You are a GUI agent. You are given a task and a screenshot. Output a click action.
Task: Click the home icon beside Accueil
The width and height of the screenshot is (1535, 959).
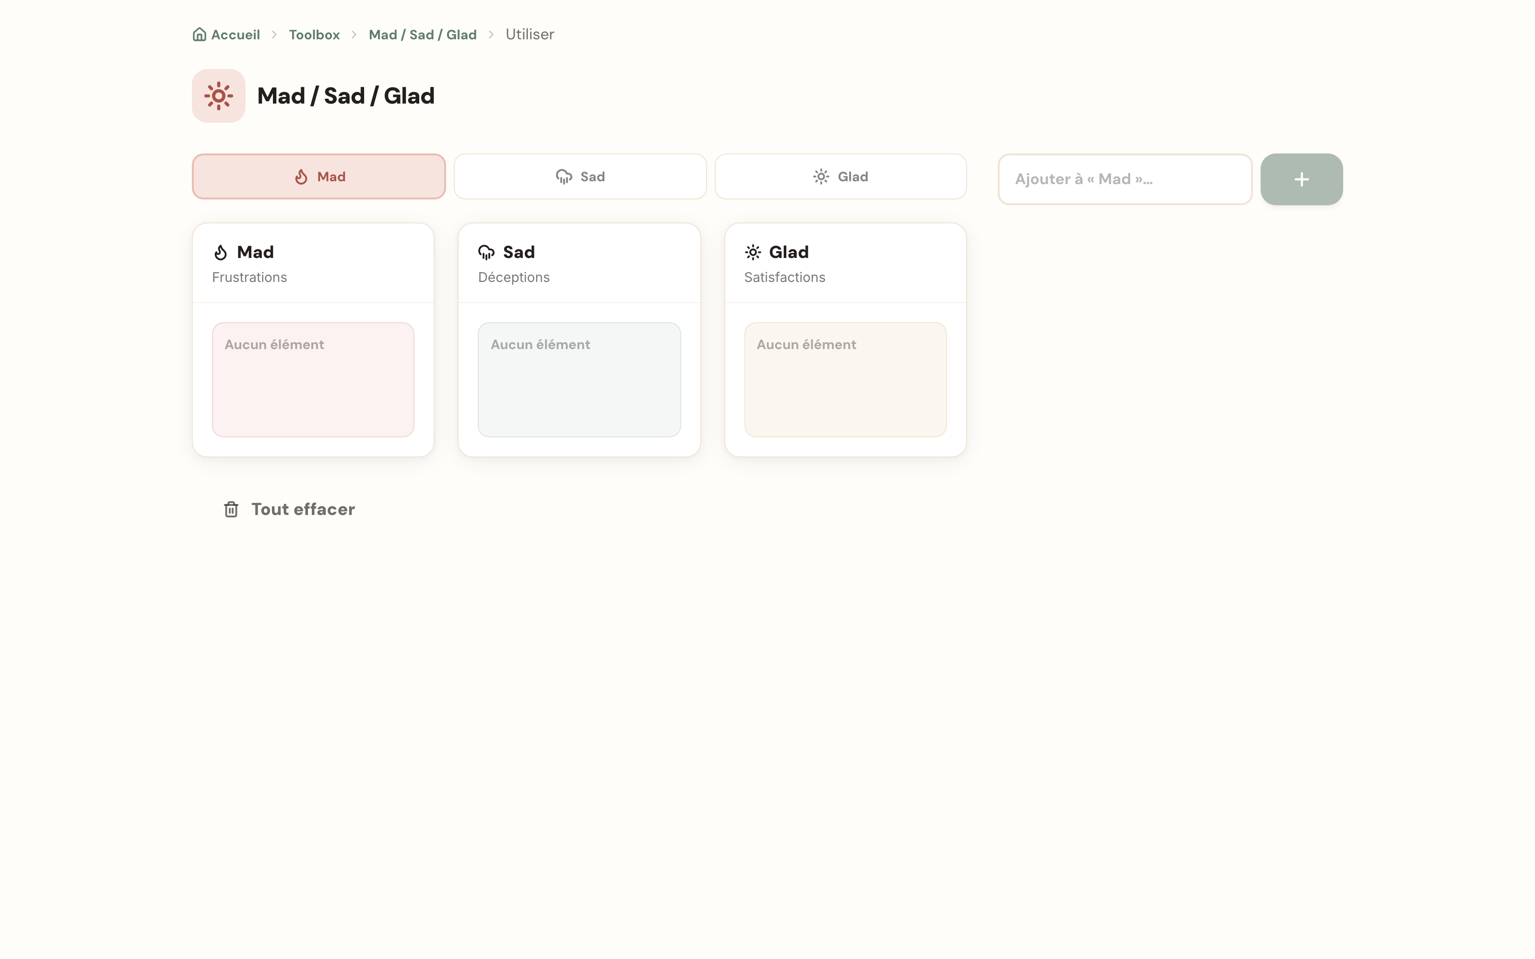click(199, 34)
